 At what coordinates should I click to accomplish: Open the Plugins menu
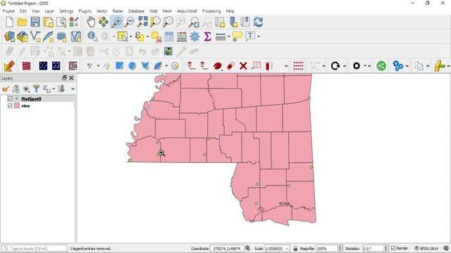point(85,11)
